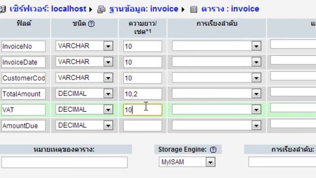The image size is (316, 178).
Task: Open the MyISAM storage engine dropdown
Action: (187, 162)
